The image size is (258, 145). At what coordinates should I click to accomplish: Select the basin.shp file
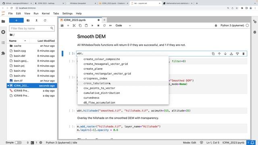(32, 71)
